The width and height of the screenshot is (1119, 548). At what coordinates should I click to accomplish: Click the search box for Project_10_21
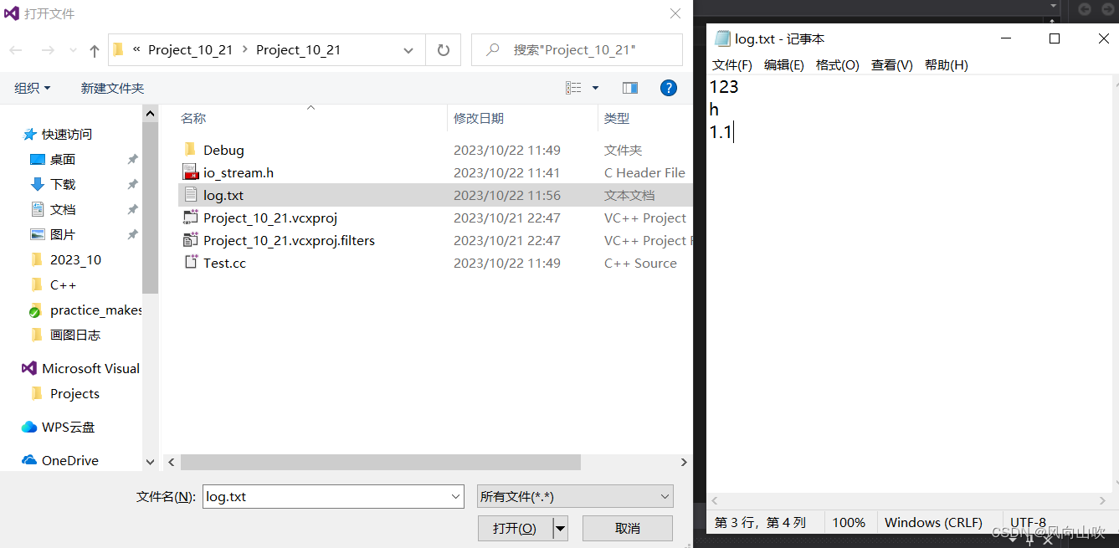tap(577, 50)
